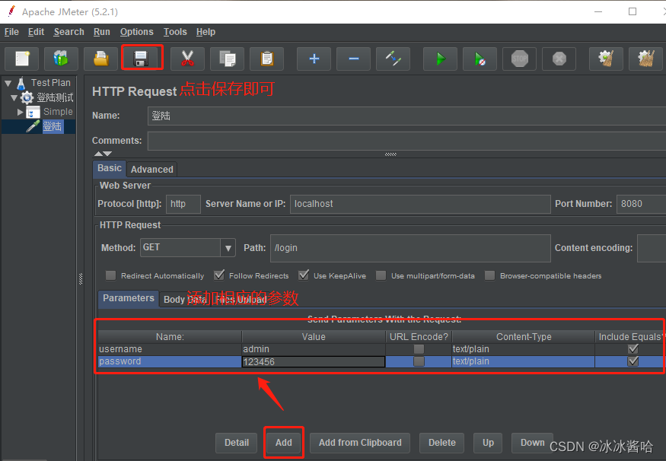Click Add from Clipboard button
Viewport: 666px width, 461px height.
[x=360, y=443]
